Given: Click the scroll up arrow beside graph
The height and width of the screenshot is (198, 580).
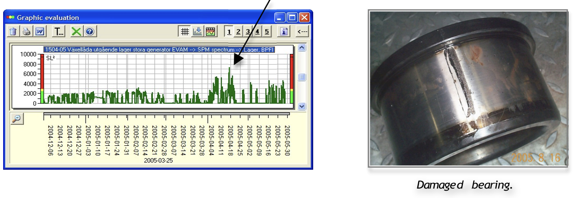Looking at the screenshot, I should [302, 48].
